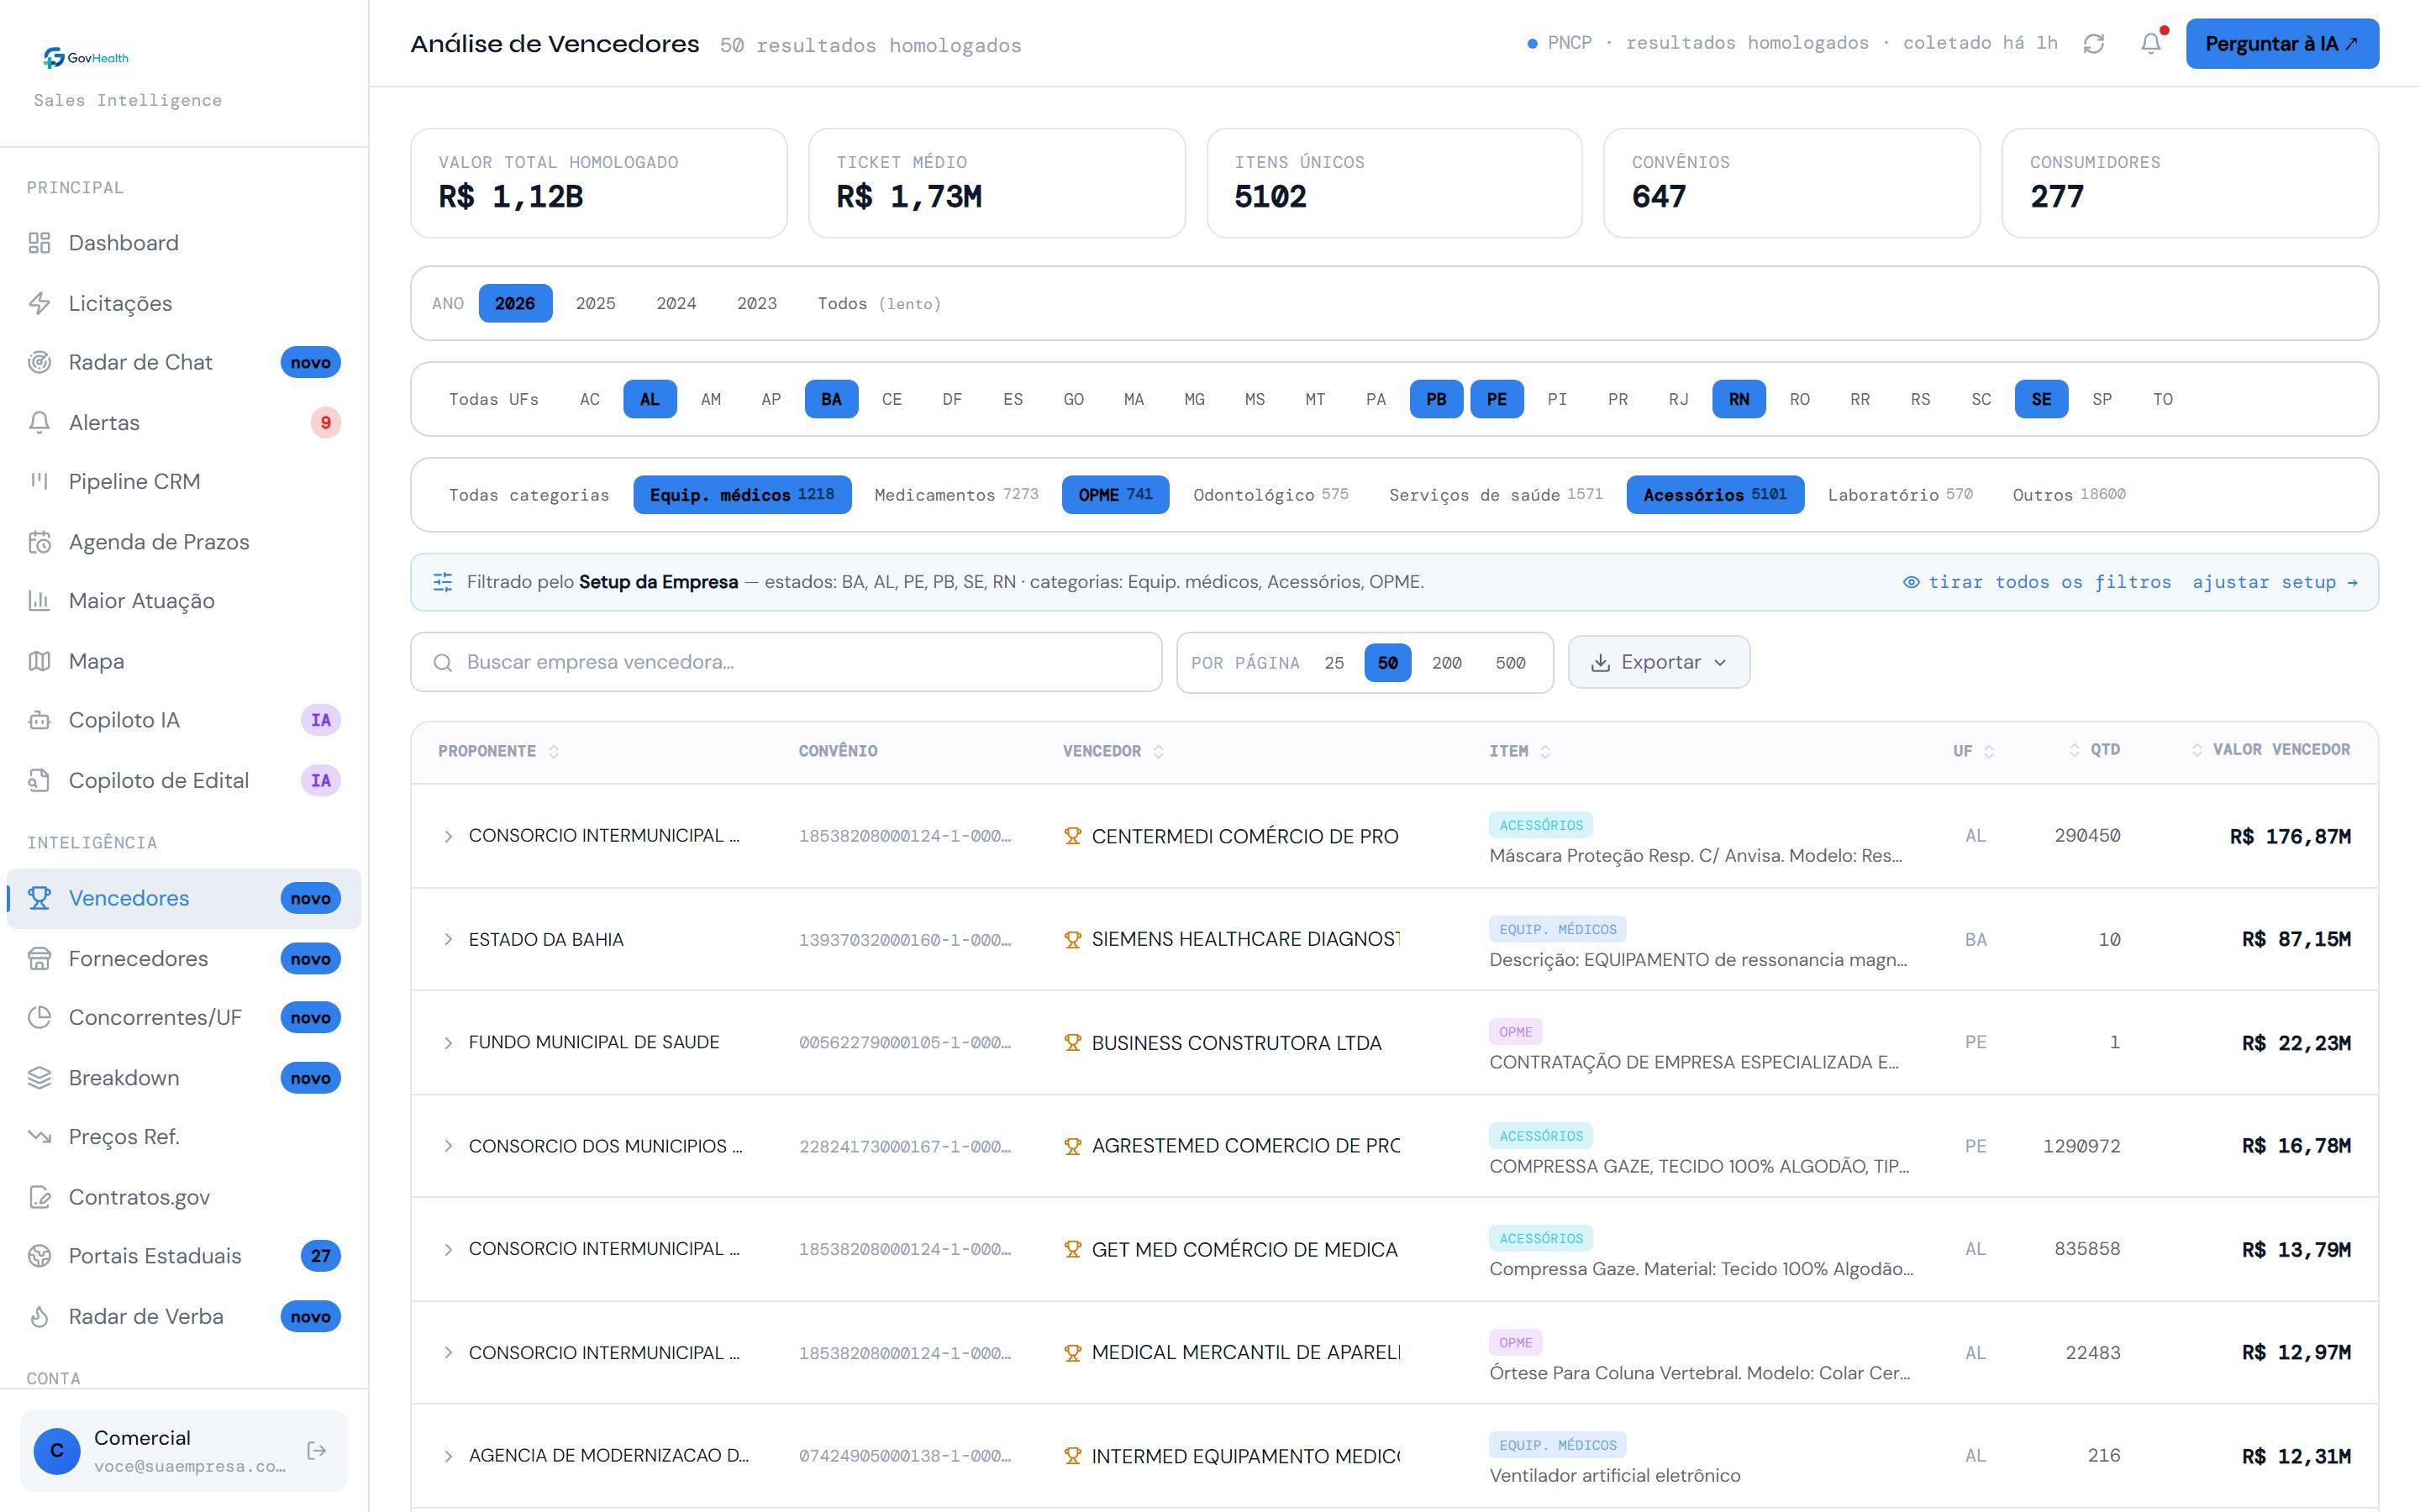Expand the FUNDO MUNICIPAL DE SAUDE row
This screenshot has height=1512, width=2420.
tap(448, 1043)
